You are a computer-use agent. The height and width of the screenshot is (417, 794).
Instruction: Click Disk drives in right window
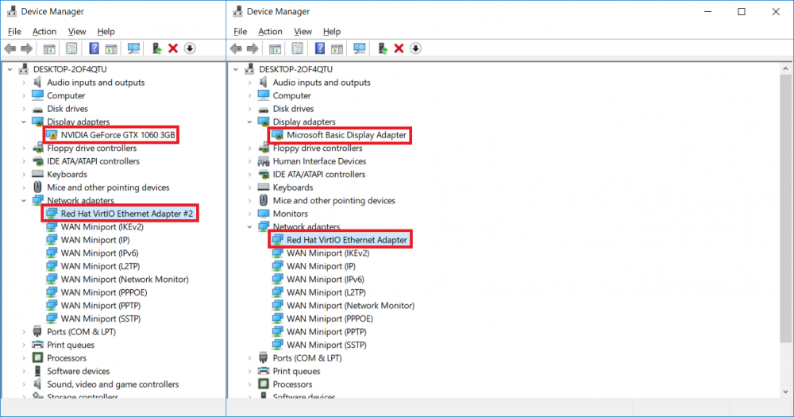(x=293, y=109)
